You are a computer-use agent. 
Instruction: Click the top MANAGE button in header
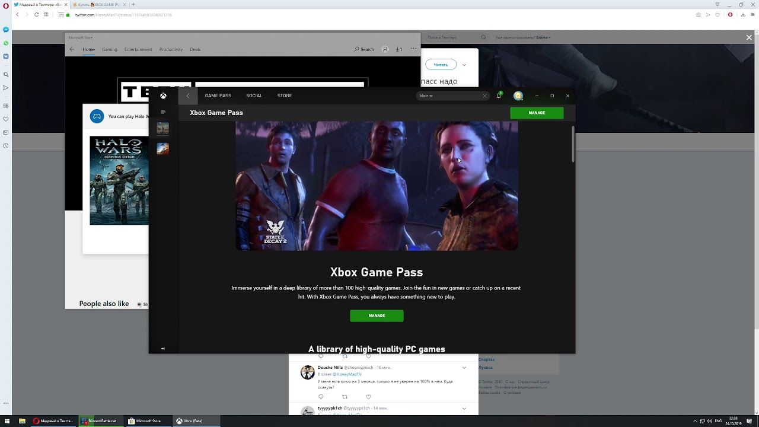537,113
